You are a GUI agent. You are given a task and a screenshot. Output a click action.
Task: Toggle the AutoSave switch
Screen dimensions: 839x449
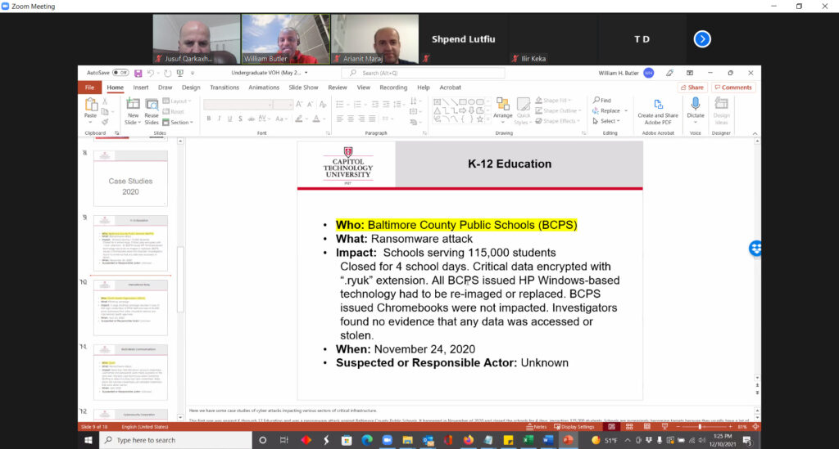tap(120, 73)
